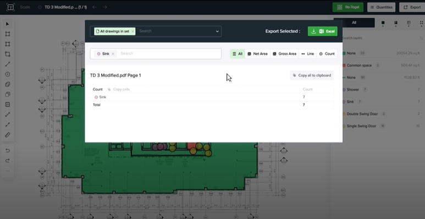Click the window layout layer filter icon
Screen dimensions: 425x219
click(409, 23)
